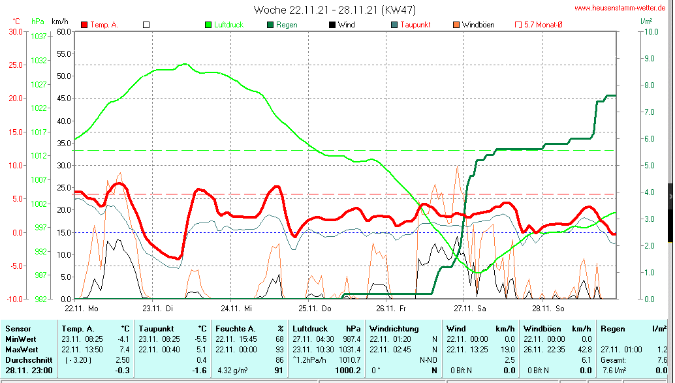Click the 28.11. 23:00 timestamp
Viewport: 675px width, 383px height.
pos(29,370)
